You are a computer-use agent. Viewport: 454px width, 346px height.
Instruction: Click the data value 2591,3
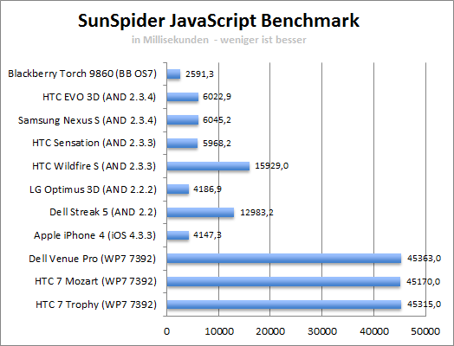[x=199, y=74]
